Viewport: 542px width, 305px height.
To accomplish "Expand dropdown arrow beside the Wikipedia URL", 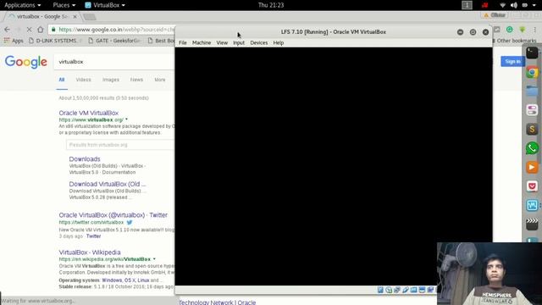I will coord(154,259).
